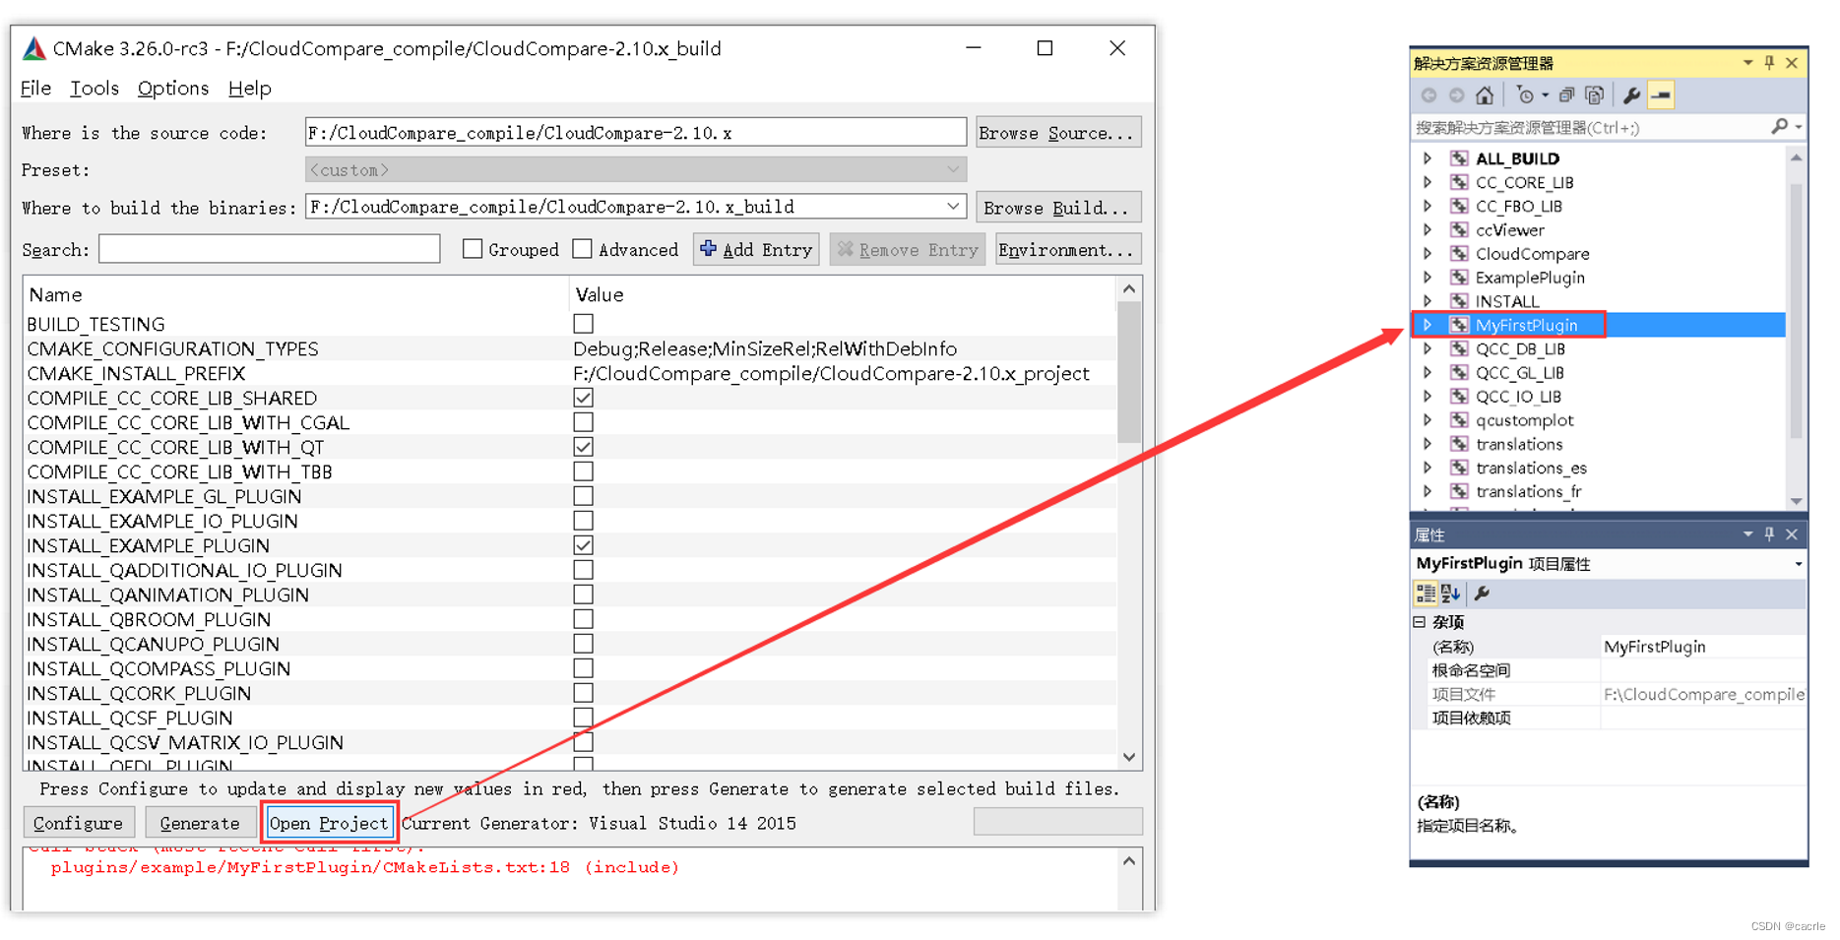This screenshot has height=940, width=1840.
Task: Uncheck COMPILE_CC_CORE_LIB_SHARED
Action: (x=583, y=398)
